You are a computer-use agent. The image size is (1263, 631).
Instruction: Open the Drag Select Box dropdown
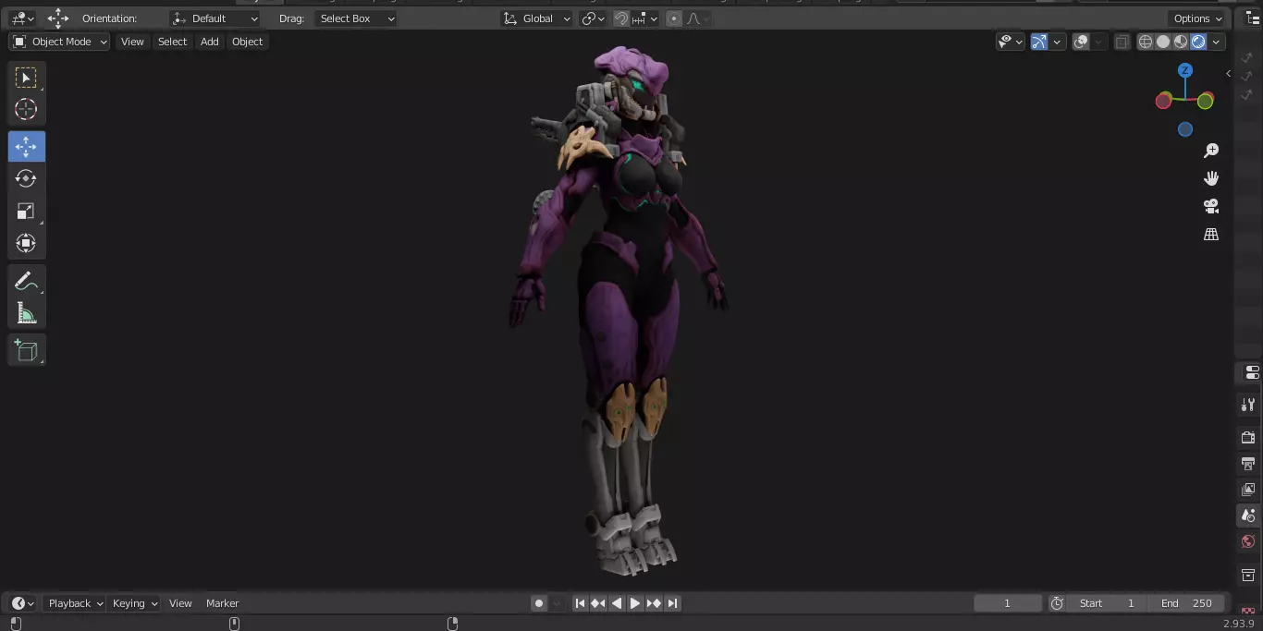tap(356, 18)
